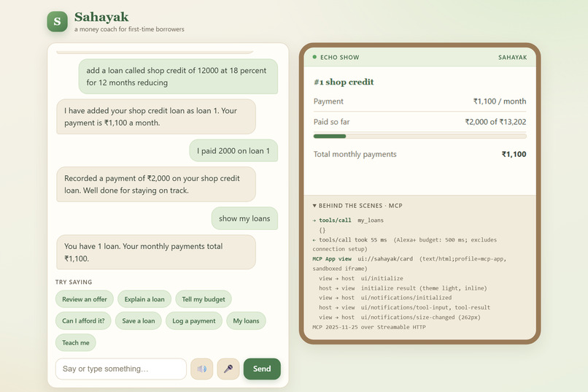
Task: Click the green Echo Show status dot
Action: click(x=314, y=57)
